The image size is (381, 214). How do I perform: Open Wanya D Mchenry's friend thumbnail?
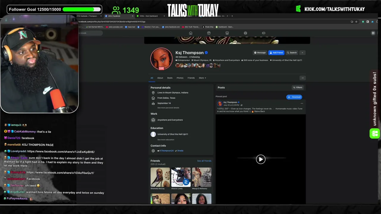coord(202,177)
